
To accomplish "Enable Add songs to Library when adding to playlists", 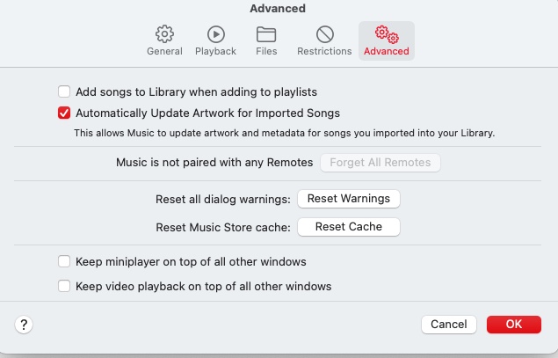I will tap(64, 91).
